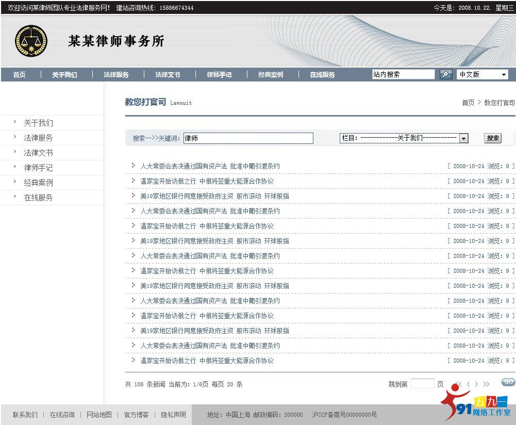Click the keyword search input containing 律师
This screenshot has height=425, width=516.
click(x=247, y=138)
